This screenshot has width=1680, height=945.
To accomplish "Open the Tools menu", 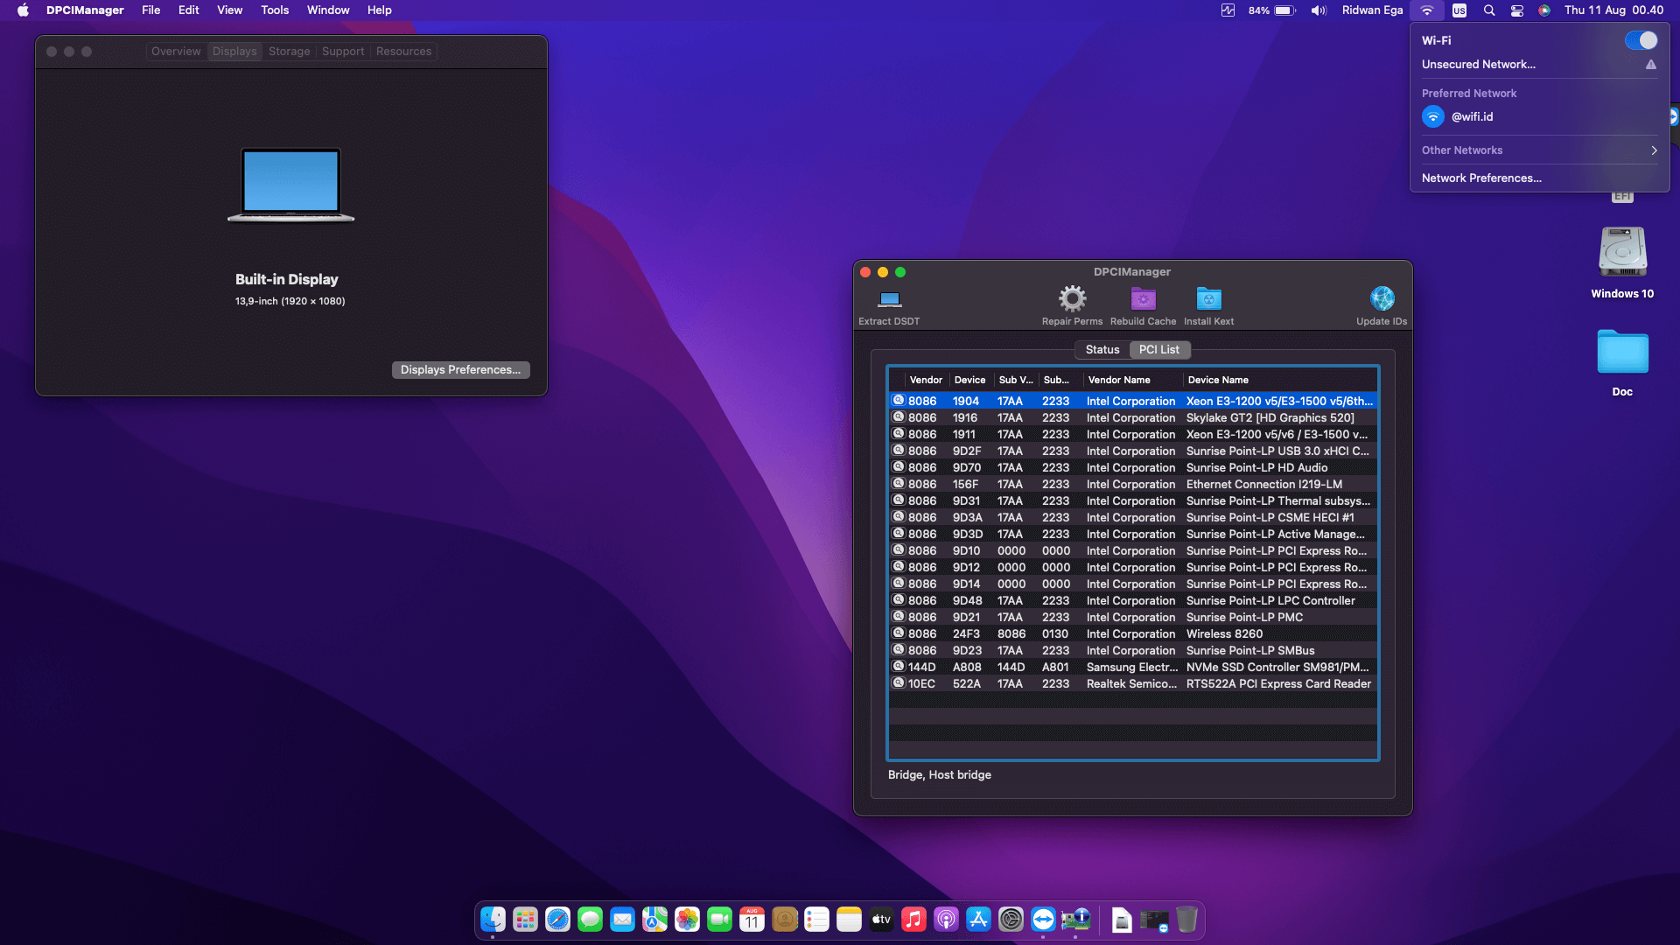I will click(274, 10).
